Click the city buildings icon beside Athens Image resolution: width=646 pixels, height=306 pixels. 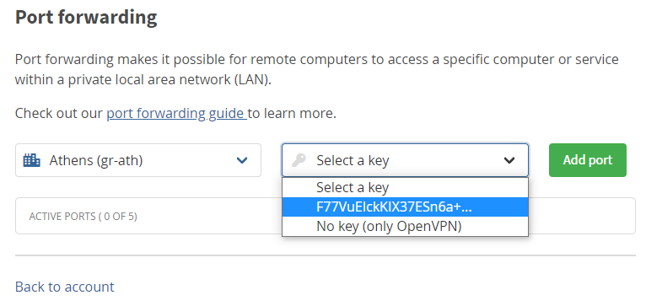(x=32, y=160)
